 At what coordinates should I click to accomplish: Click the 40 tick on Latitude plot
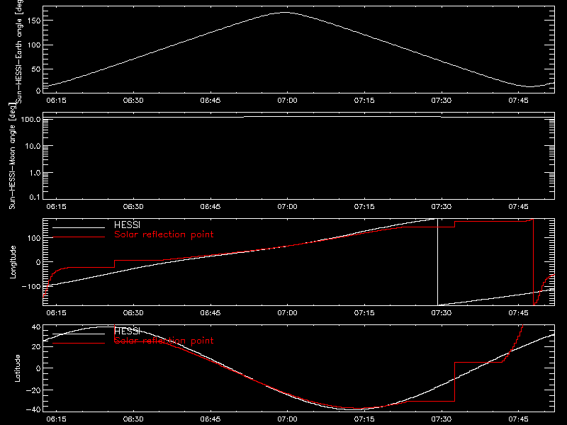tap(36, 327)
